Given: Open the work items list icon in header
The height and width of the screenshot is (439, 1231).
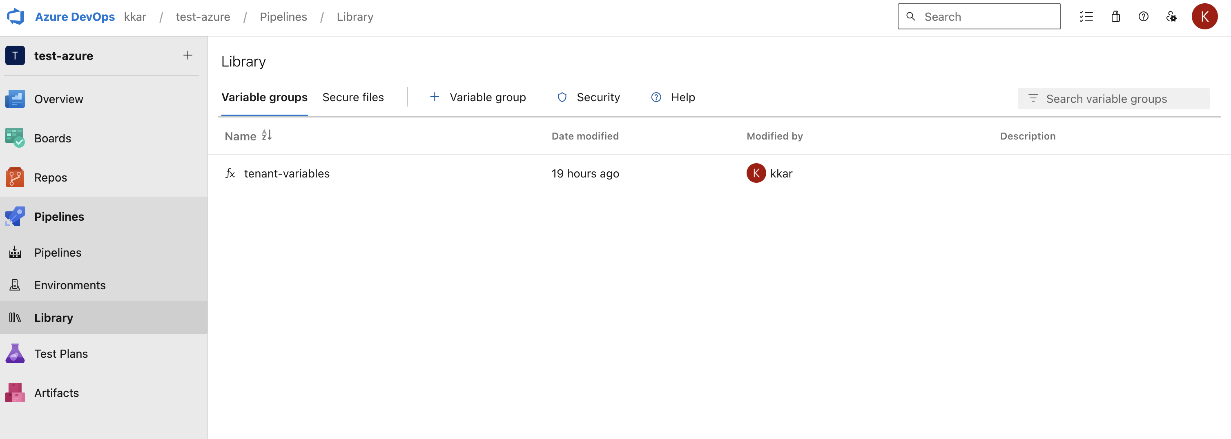Looking at the screenshot, I should tap(1086, 17).
